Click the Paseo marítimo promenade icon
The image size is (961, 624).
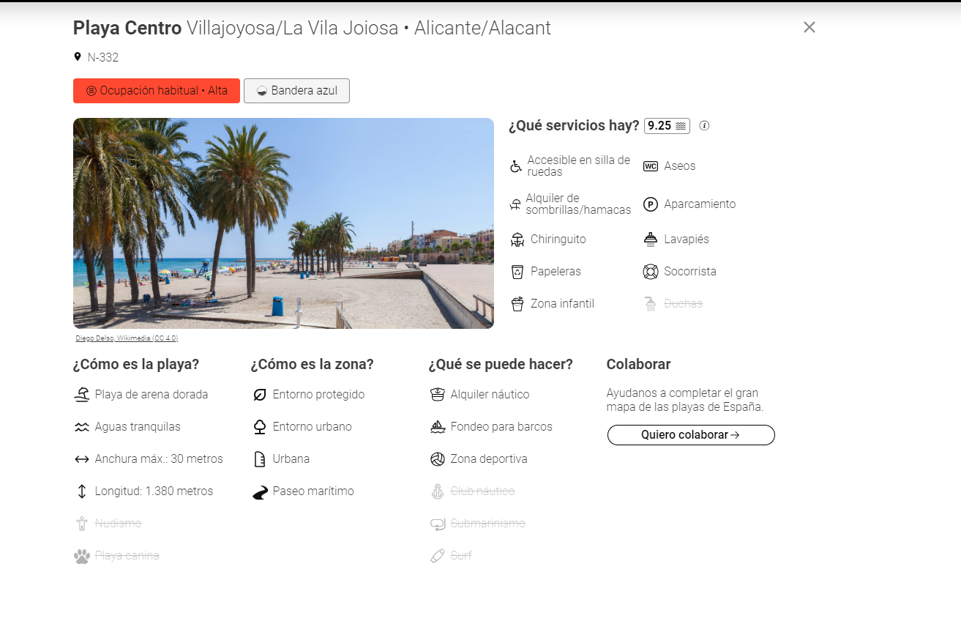260,492
